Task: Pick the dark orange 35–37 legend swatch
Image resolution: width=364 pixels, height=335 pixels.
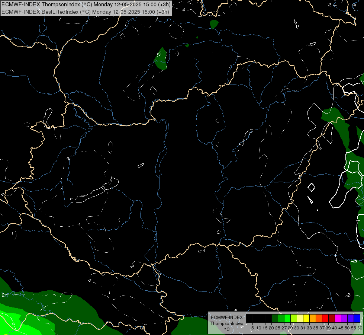Action: tap(319, 318)
